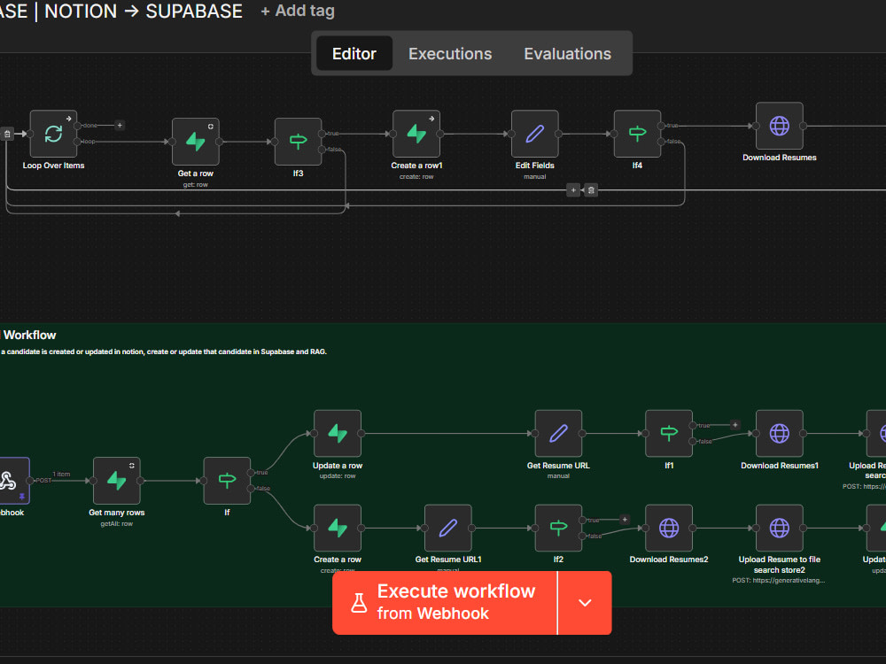
Task: Click the If1 condition node
Action: pos(669,434)
